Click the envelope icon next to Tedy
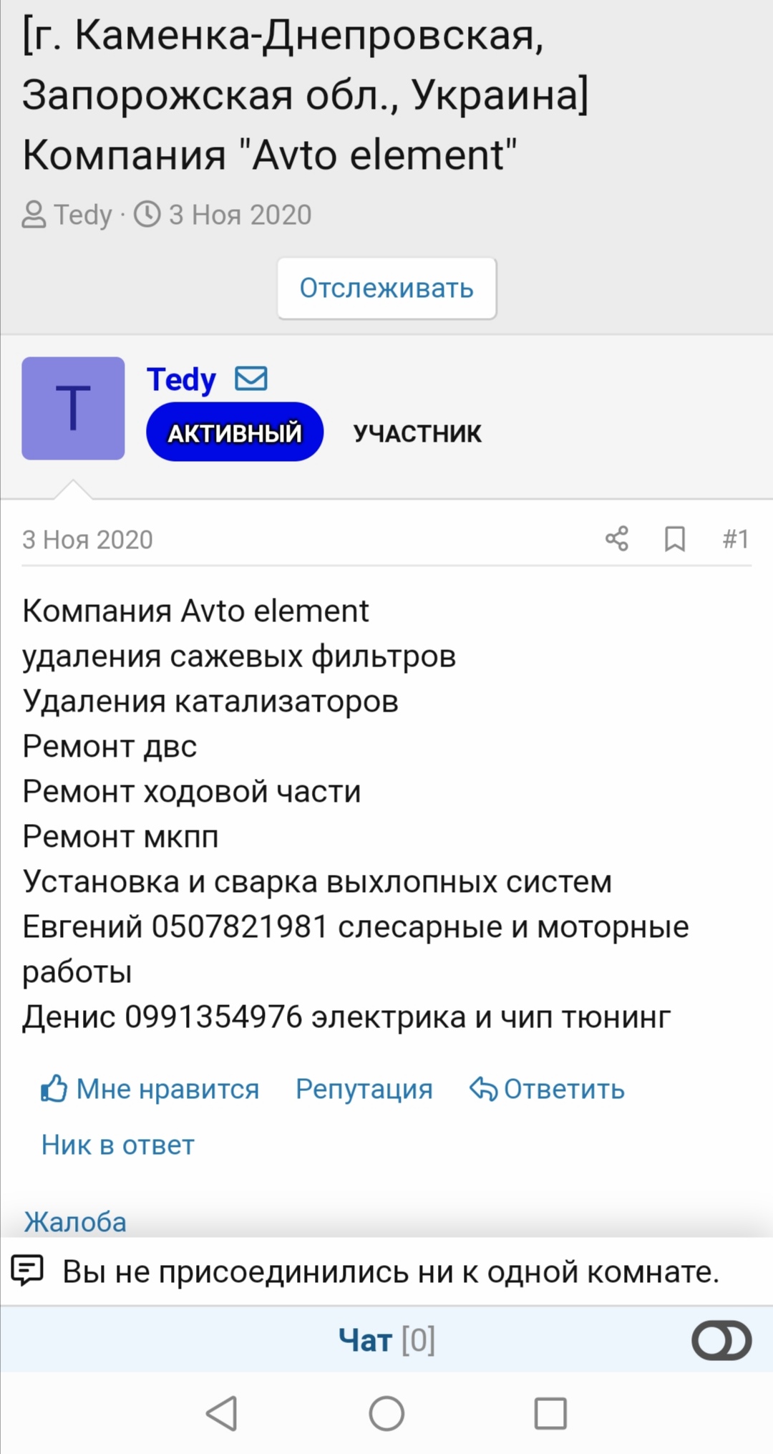 (251, 378)
